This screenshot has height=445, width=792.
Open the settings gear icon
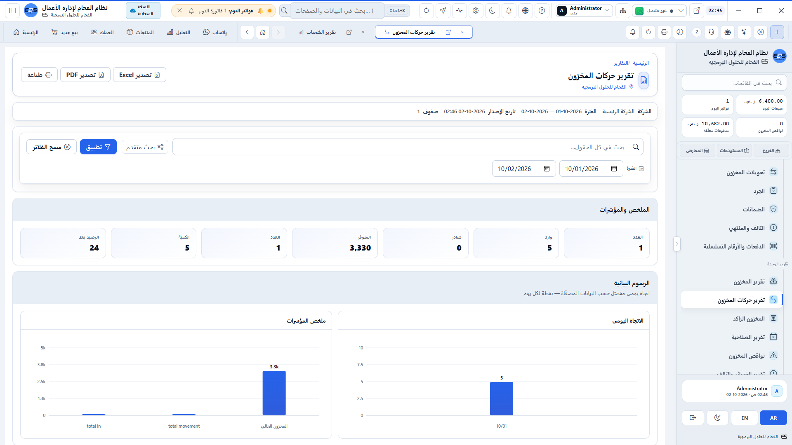(x=476, y=11)
